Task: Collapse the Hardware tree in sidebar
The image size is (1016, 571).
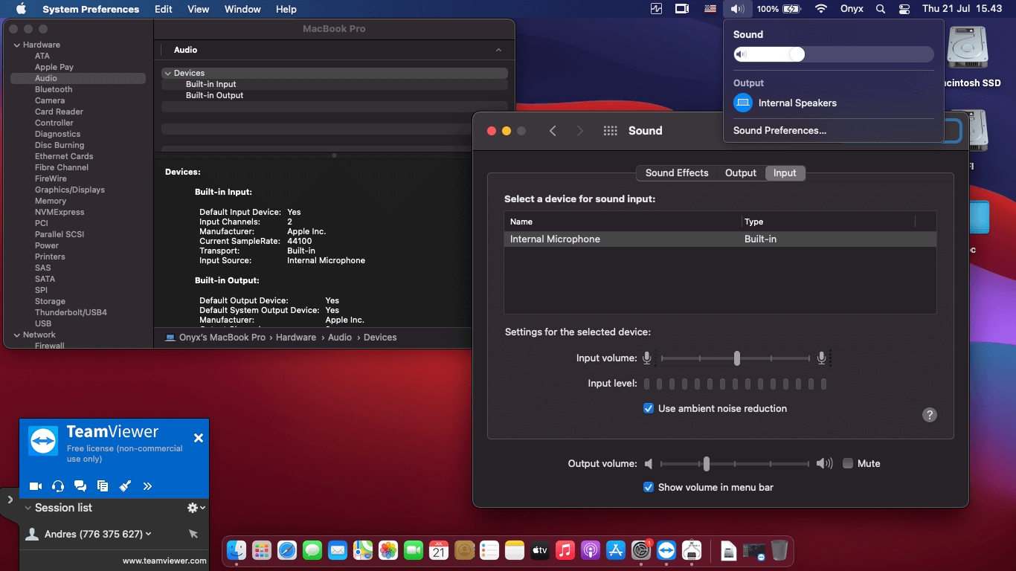Action: [16, 45]
